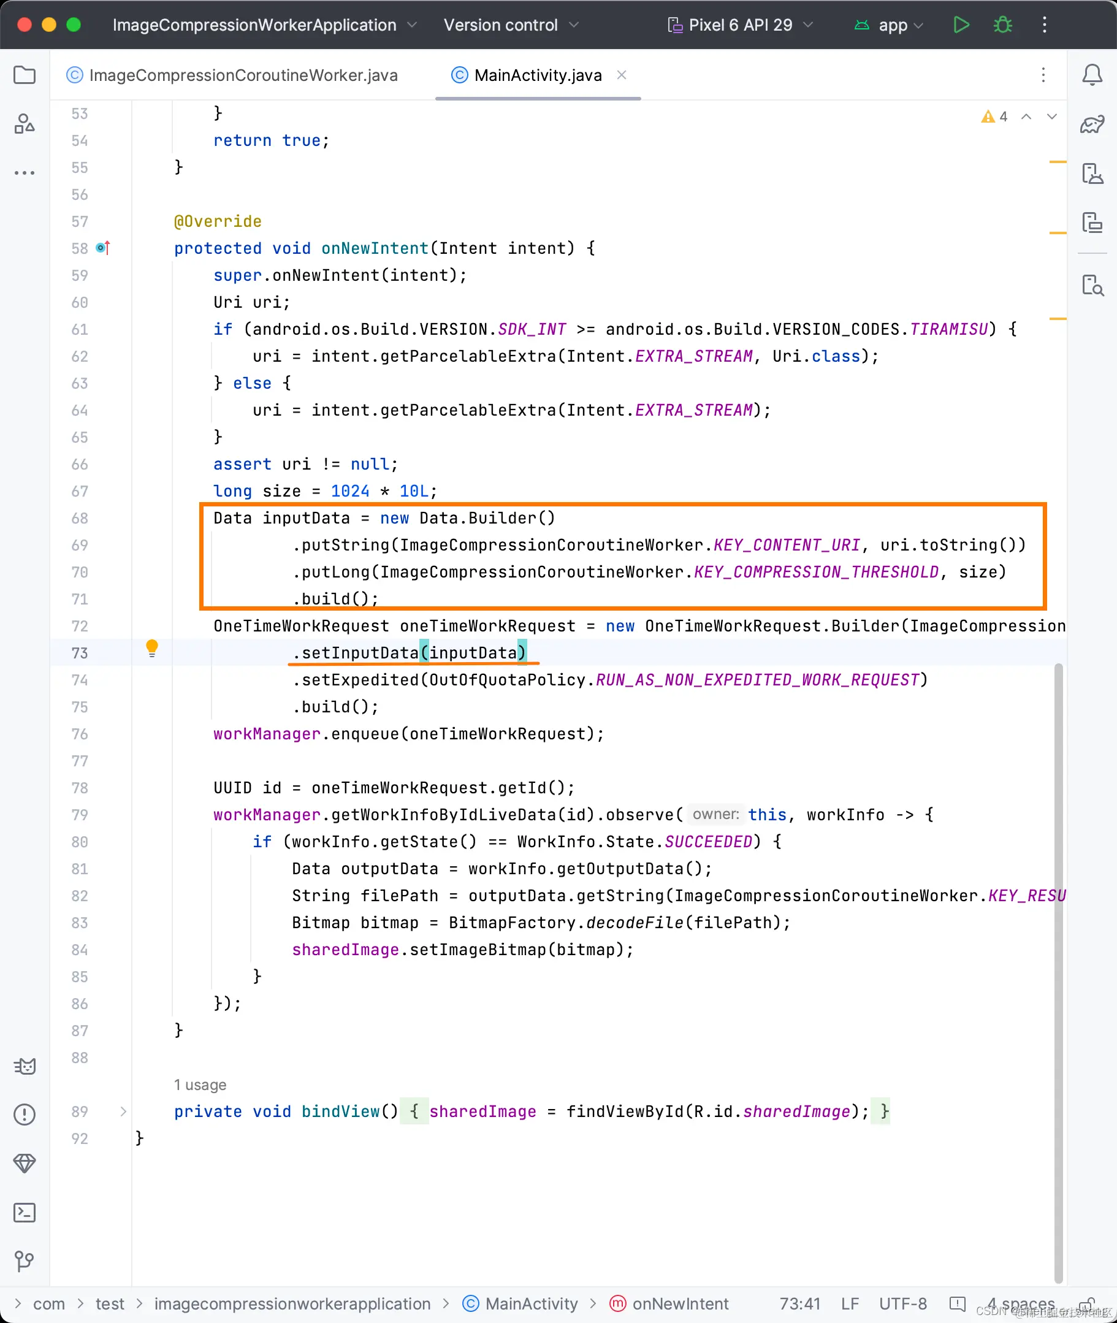Open the Logcat cat icon panel
The width and height of the screenshot is (1117, 1323).
(24, 1067)
